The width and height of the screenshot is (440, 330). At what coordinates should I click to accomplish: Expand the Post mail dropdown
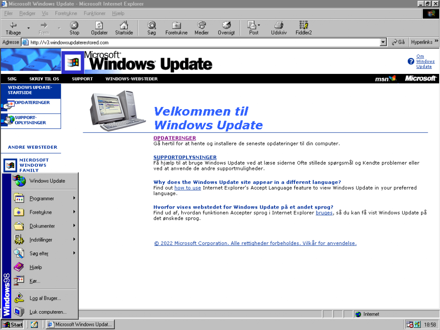pos(259,25)
